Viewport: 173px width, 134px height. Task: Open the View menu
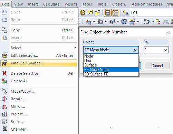(18, 4)
